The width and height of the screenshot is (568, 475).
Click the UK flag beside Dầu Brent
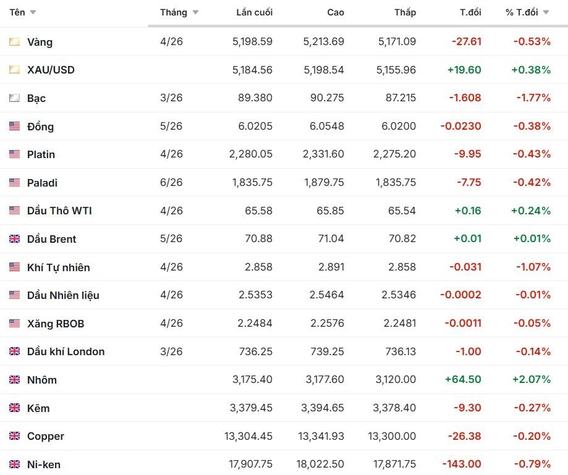pyautogui.click(x=14, y=239)
